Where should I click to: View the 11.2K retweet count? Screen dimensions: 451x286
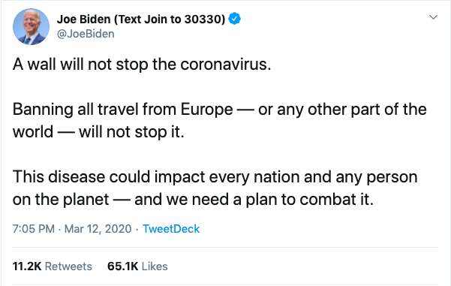tap(27, 266)
